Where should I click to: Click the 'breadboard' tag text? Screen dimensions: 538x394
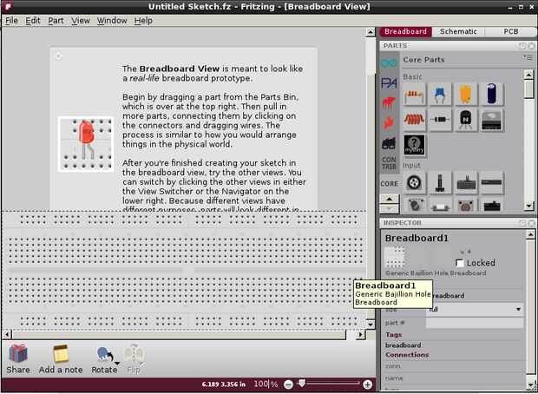click(403, 345)
